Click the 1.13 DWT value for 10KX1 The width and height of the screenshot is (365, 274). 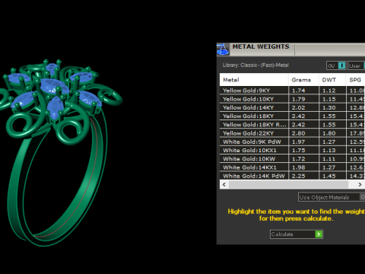(x=329, y=151)
